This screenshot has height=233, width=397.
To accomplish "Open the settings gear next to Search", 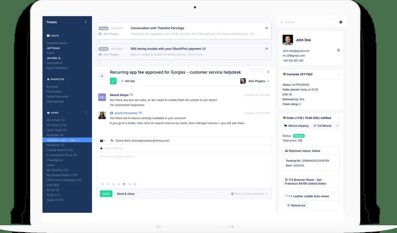I will 341,22.
